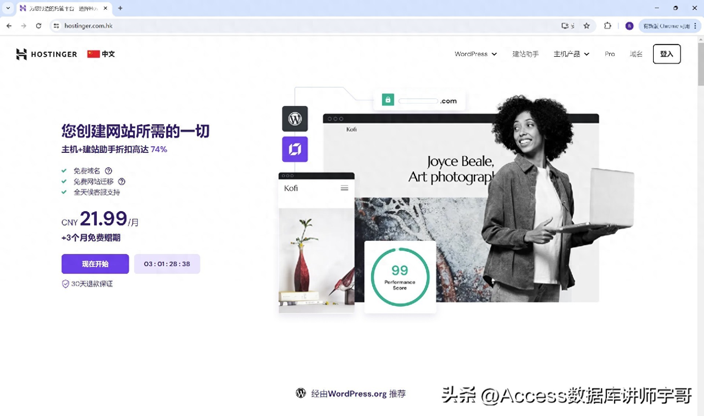
Task: Click the 登入 login button
Action: point(666,54)
